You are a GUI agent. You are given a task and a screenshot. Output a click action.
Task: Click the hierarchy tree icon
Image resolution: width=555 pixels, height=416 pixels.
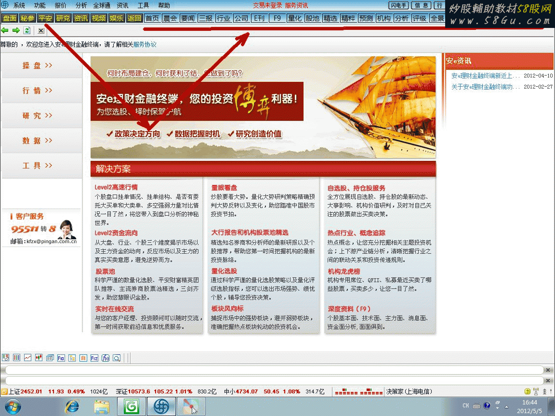pyautogui.click(x=72, y=358)
